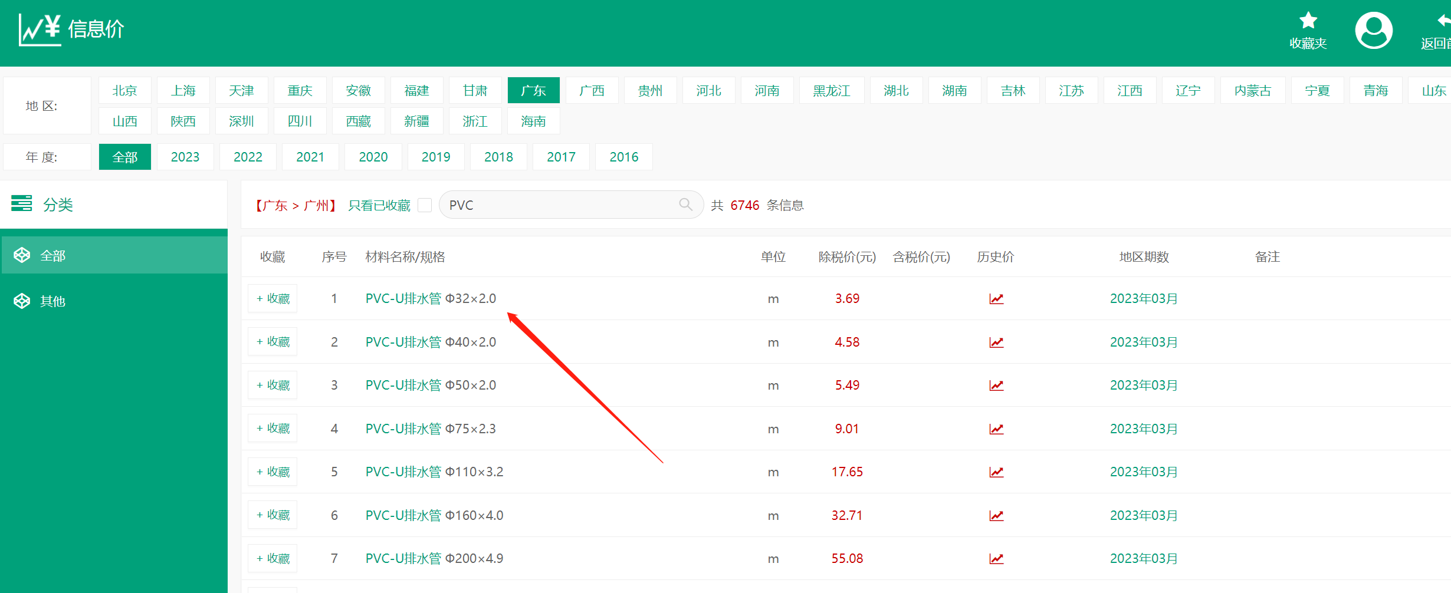Screen dimensions: 1451x593
Task: Open material PVC-U排水管 Φ50×2.0
Action: 431,385
